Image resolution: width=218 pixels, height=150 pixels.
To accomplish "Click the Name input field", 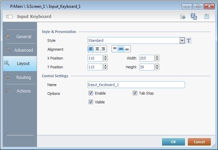I will pos(136,85).
